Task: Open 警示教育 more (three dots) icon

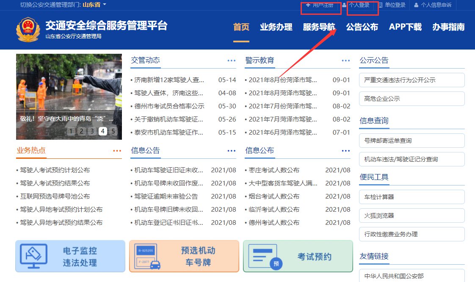Action: tap(346, 61)
